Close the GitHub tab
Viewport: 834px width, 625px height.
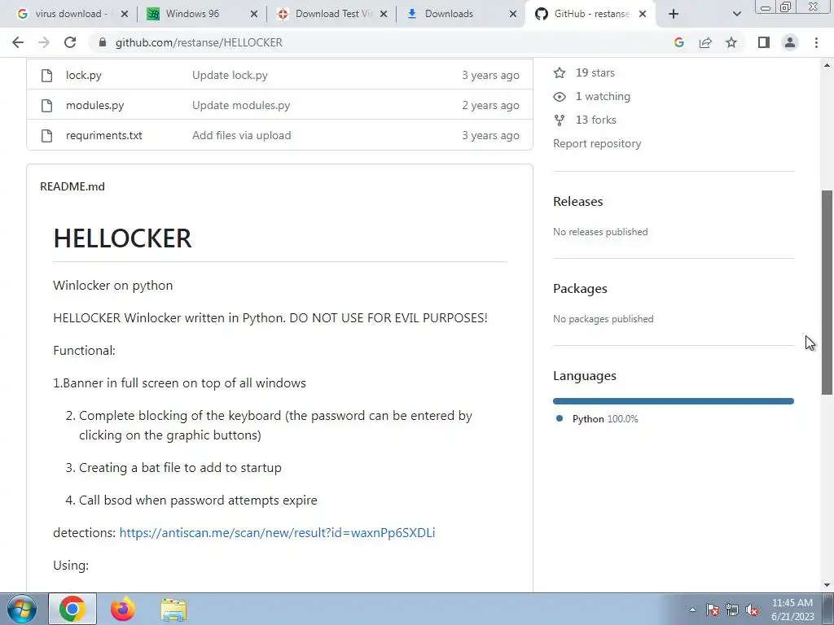pos(643,14)
